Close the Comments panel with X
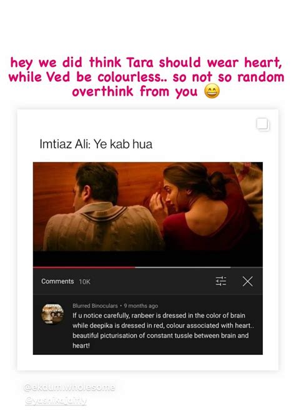The image size is (296, 415). (247, 281)
